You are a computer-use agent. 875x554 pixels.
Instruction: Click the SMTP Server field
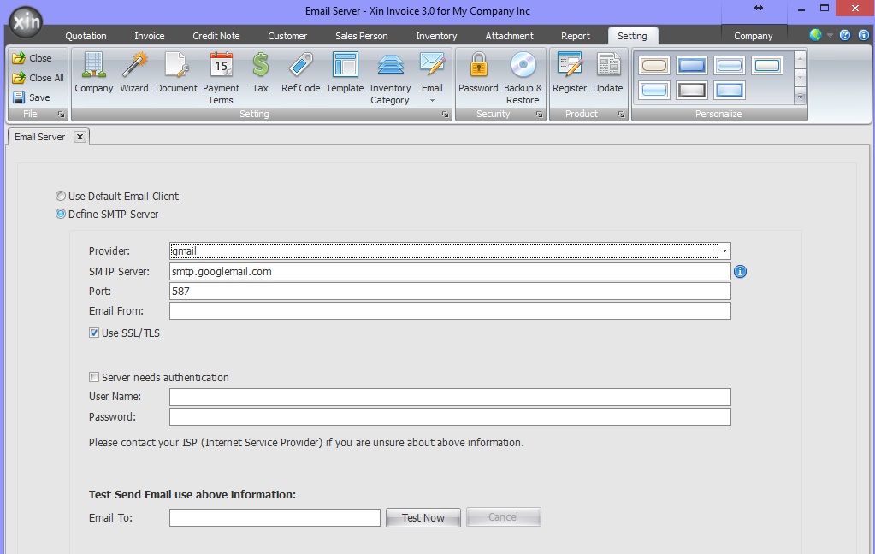point(450,272)
